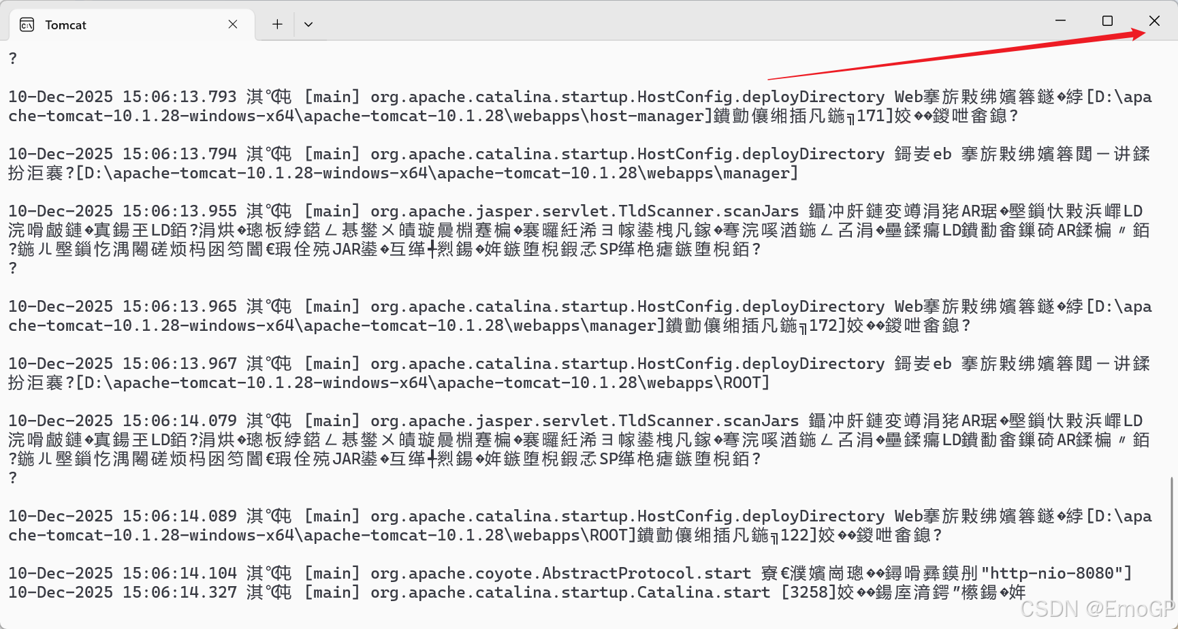The width and height of the screenshot is (1178, 629).
Task: Click the terminal icon in the tab
Action: point(27,25)
